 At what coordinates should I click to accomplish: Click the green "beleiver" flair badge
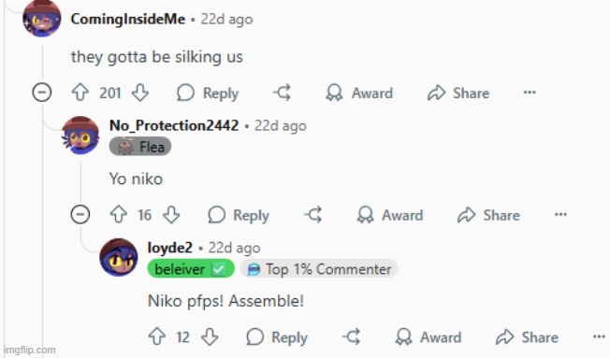191,269
